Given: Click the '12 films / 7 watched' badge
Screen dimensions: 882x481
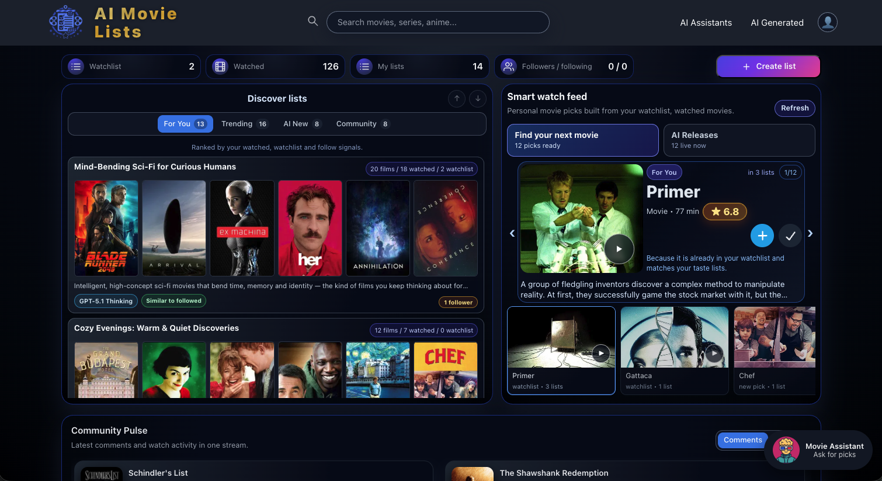Looking at the screenshot, I should 424,330.
